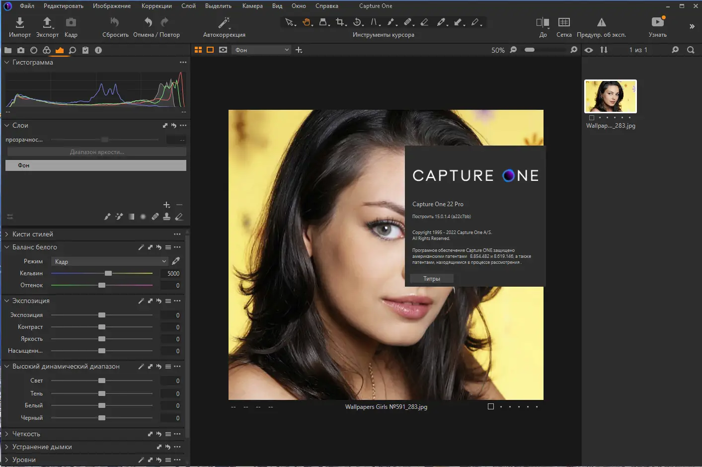Click the Export icon in toolbar
Viewport: 702px width, 467px height.
click(47, 22)
